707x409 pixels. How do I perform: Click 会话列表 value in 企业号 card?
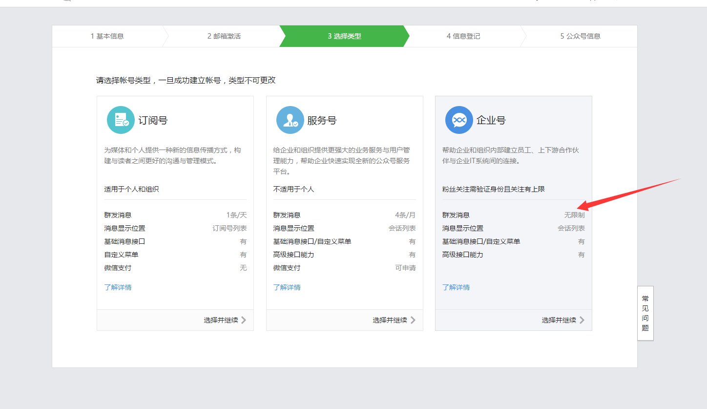tap(571, 228)
